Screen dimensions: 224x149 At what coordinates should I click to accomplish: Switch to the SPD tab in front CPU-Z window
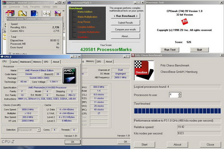coord(46,62)
